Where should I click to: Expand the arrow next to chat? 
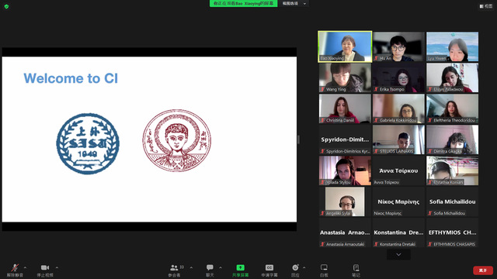point(221,267)
